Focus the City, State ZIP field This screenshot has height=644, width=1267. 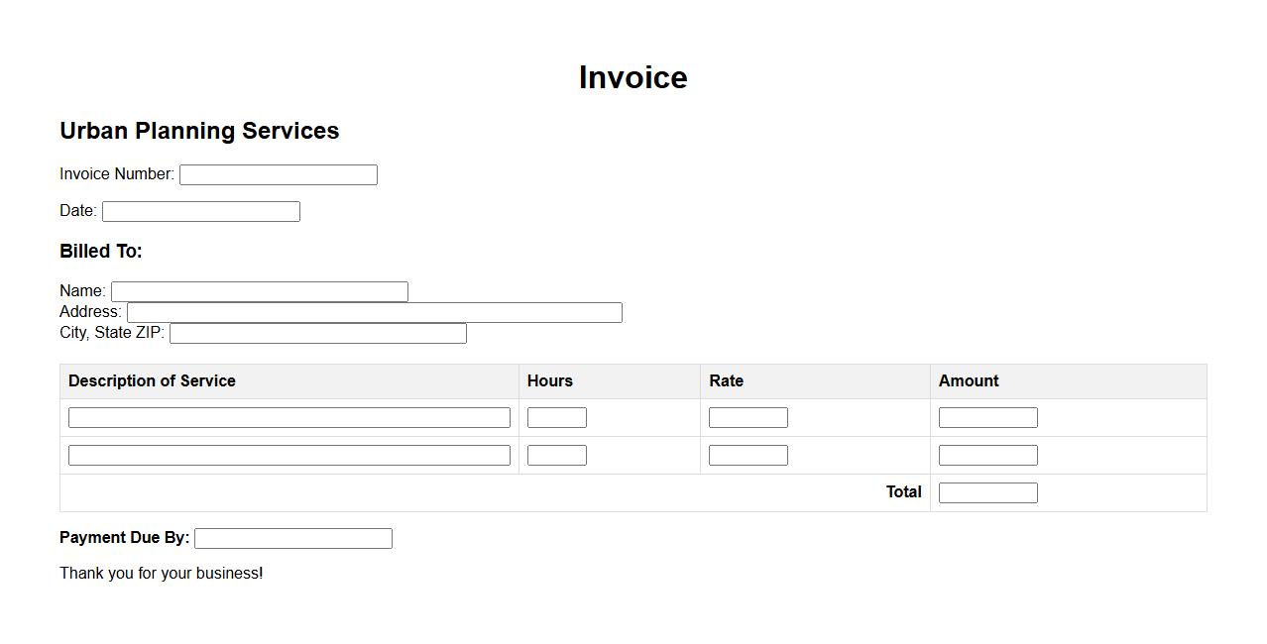(317, 333)
